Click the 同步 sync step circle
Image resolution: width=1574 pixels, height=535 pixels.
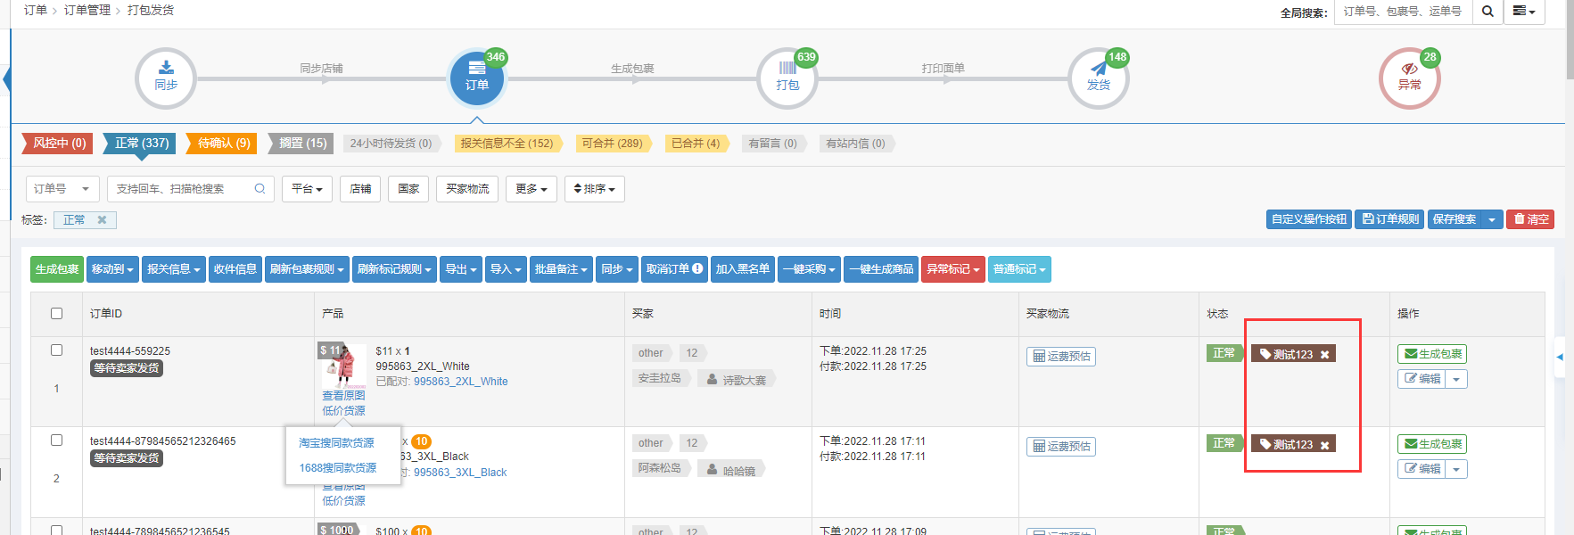pos(166,78)
